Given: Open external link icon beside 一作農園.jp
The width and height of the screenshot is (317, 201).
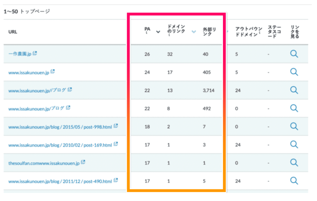Looking at the screenshot, I should (35, 53).
